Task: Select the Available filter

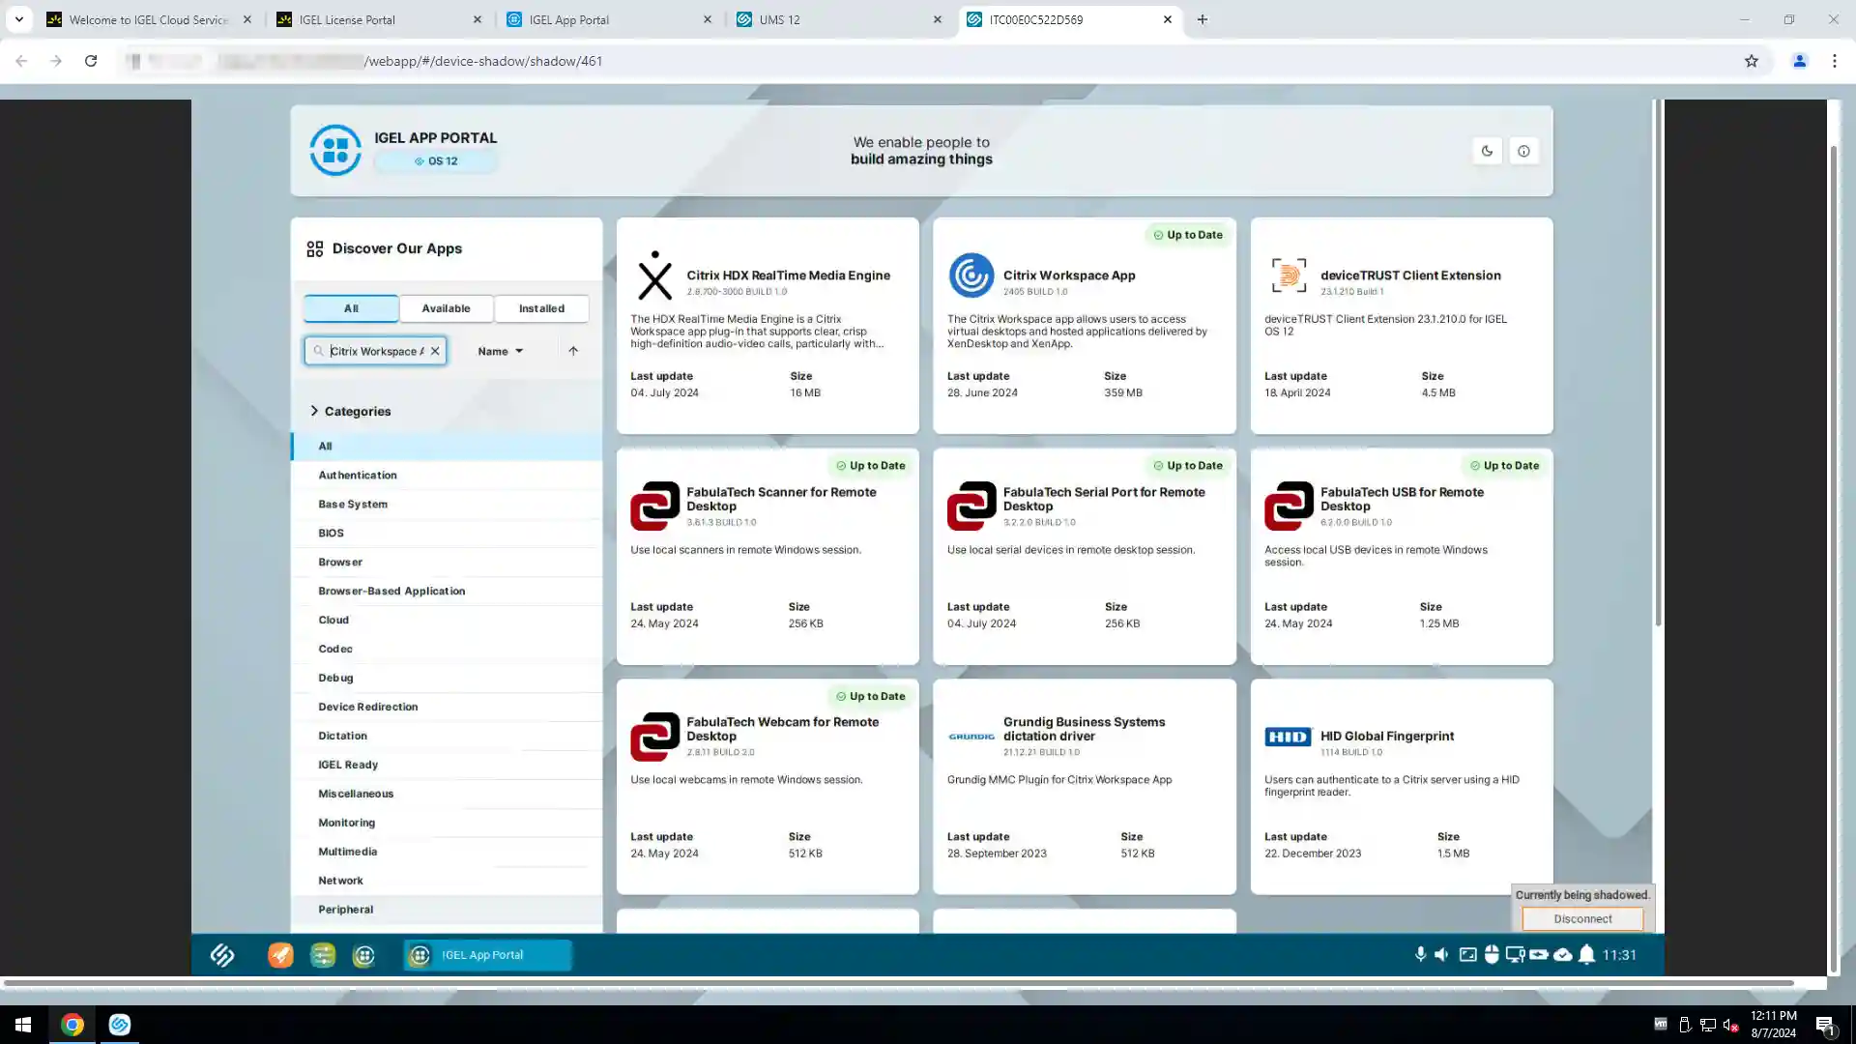Action: pos(446,308)
